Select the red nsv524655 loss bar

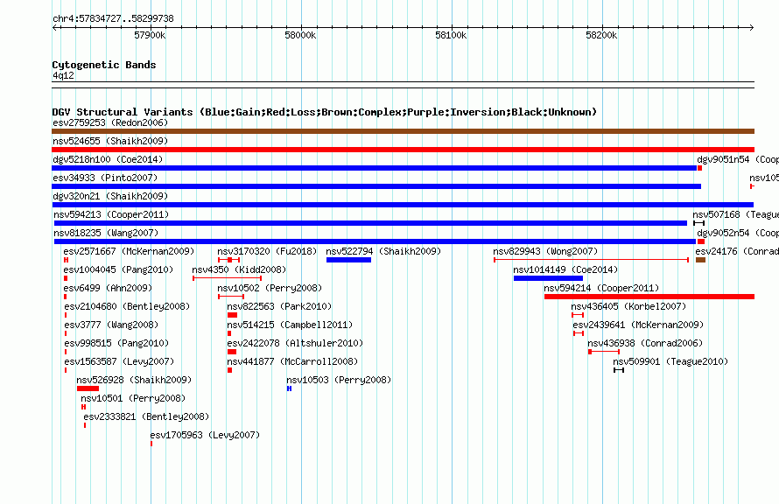(403, 150)
